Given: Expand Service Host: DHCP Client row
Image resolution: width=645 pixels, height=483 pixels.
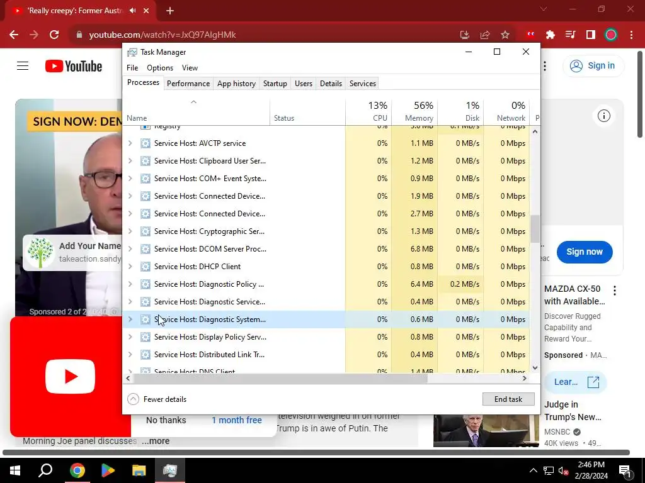Looking at the screenshot, I should (x=130, y=267).
